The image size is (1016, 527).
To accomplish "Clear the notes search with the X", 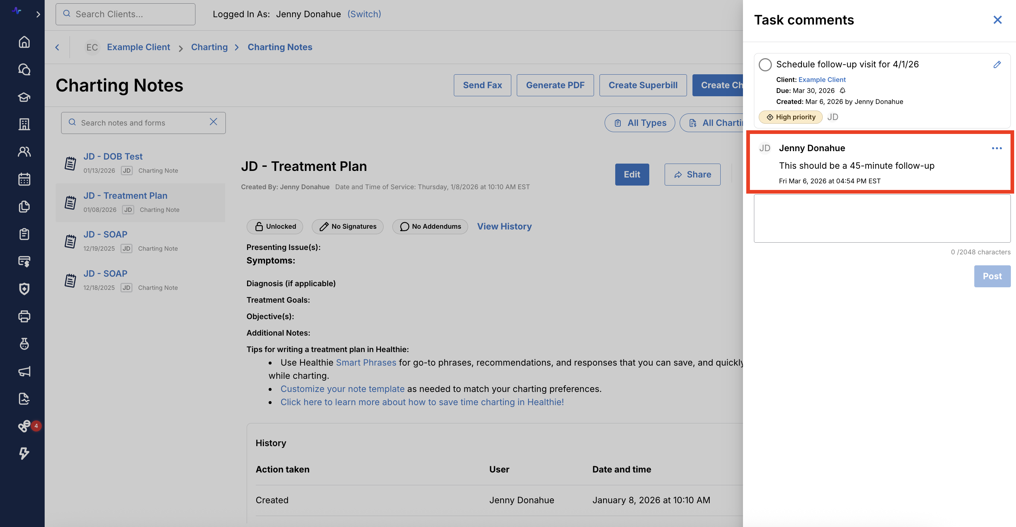I will click(x=213, y=122).
